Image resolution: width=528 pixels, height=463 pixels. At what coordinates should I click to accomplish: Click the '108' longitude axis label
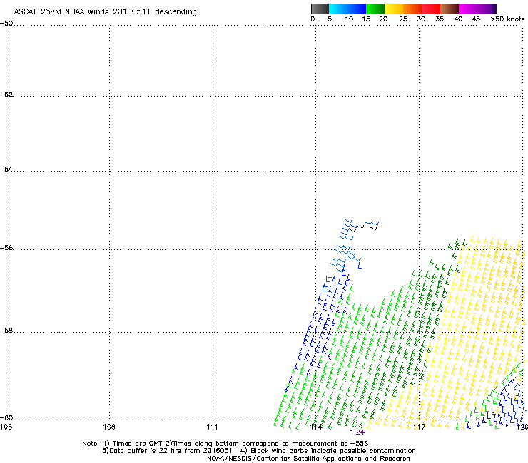pos(109,427)
